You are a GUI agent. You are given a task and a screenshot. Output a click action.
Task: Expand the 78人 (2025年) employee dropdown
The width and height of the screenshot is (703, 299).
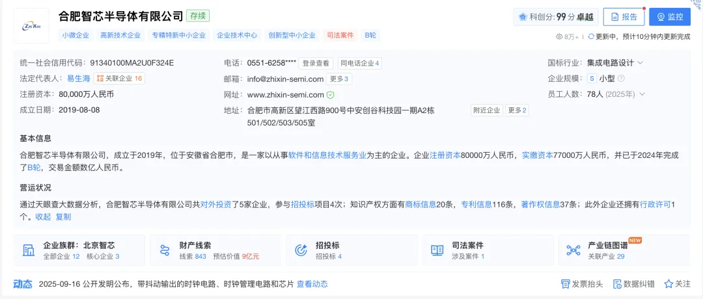(642, 94)
